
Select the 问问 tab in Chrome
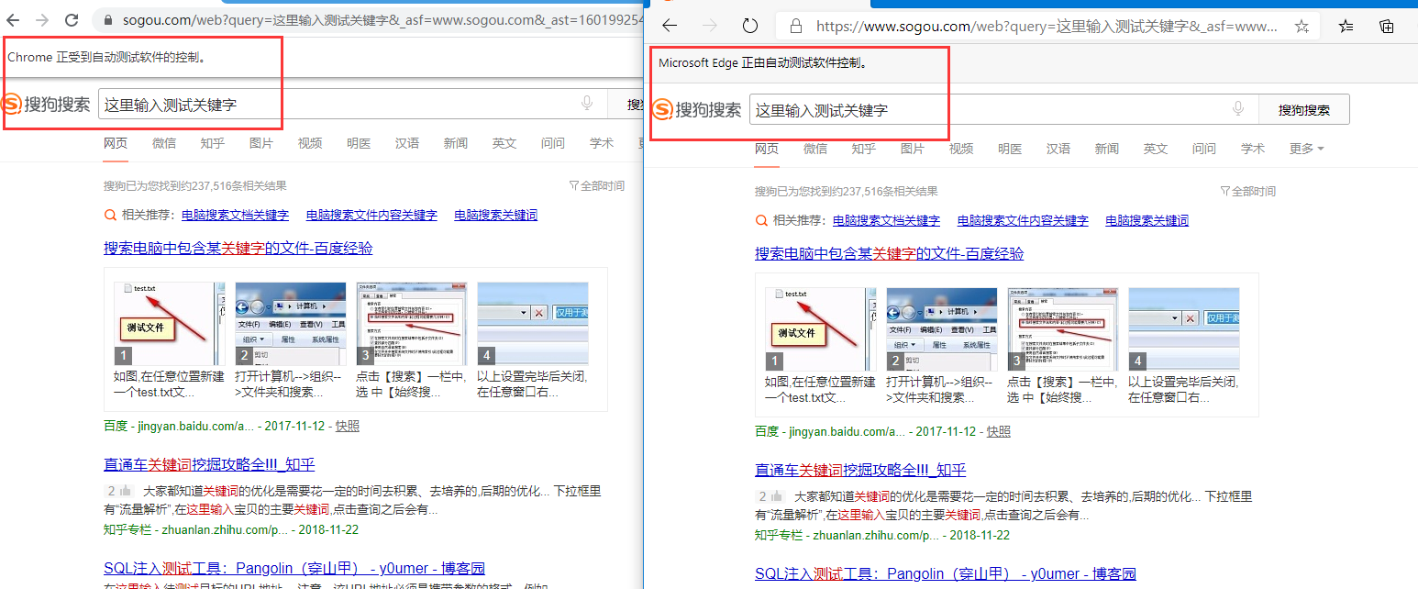553,143
